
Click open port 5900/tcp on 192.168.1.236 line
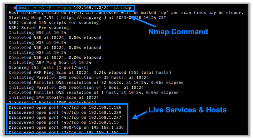(66, 128)
